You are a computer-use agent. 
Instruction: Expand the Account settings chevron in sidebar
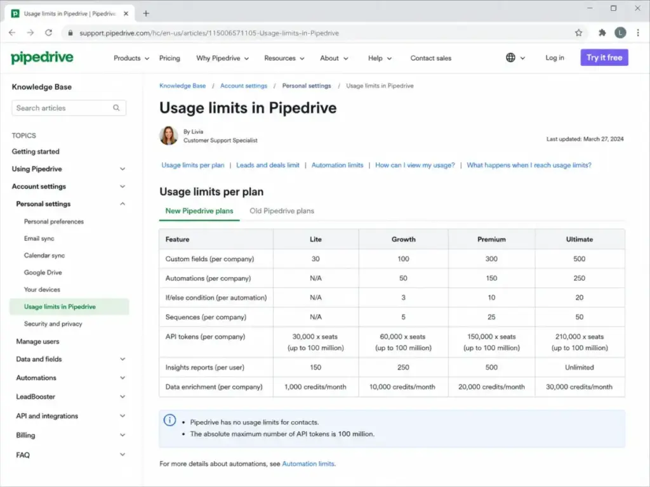pyautogui.click(x=123, y=186)
